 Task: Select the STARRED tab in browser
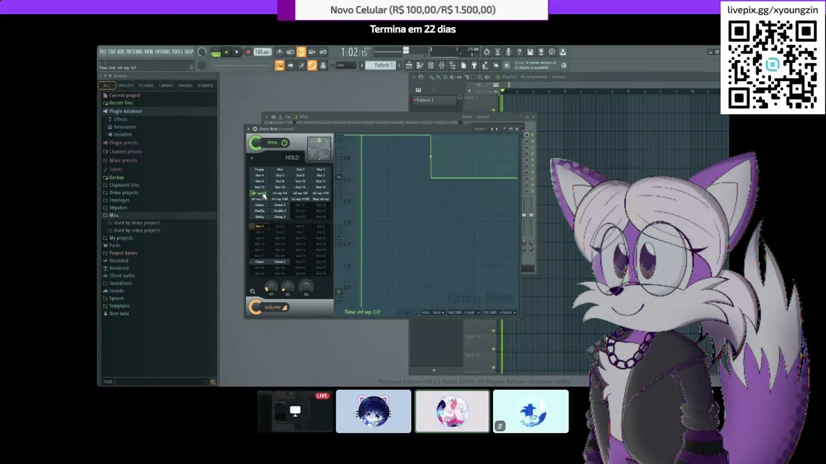click(x=206, y=85)
